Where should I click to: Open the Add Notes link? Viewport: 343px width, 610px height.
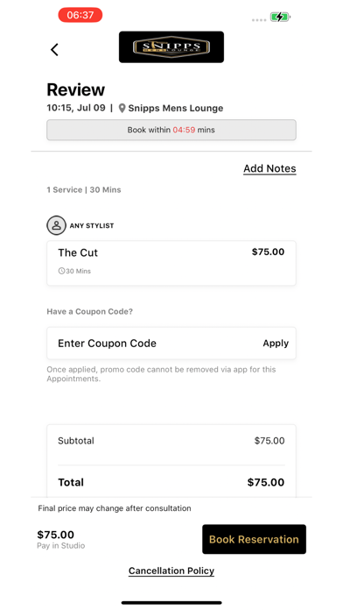pyautogui.click(x=269, y=169)
